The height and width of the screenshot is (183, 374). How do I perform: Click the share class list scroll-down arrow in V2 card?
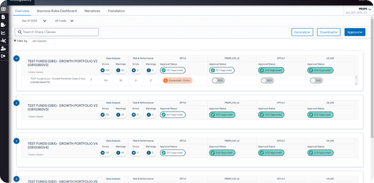coord(356,84)
